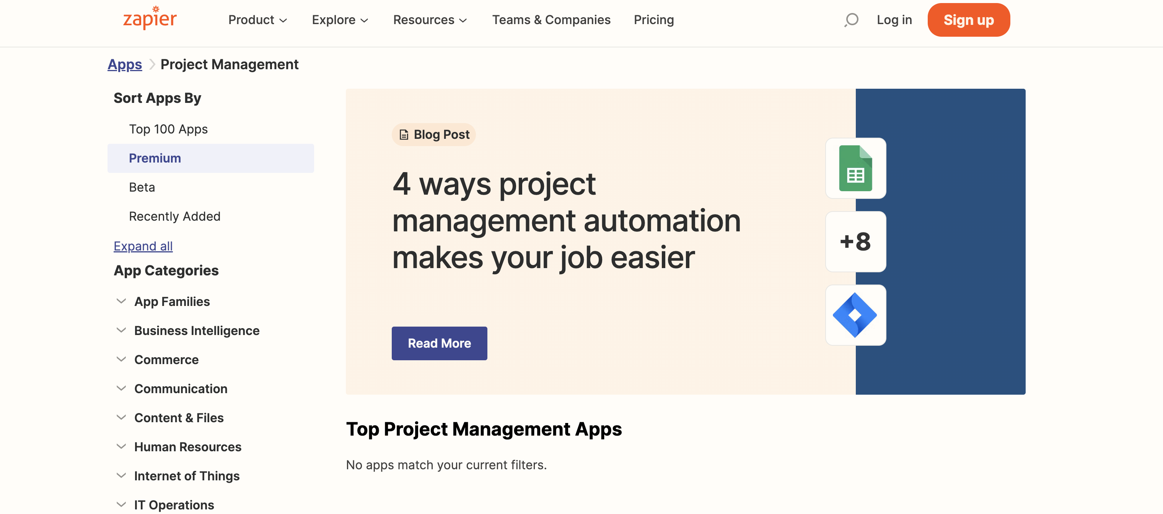
Task: Click the Blog Post document badge
Action: [433, 135]
